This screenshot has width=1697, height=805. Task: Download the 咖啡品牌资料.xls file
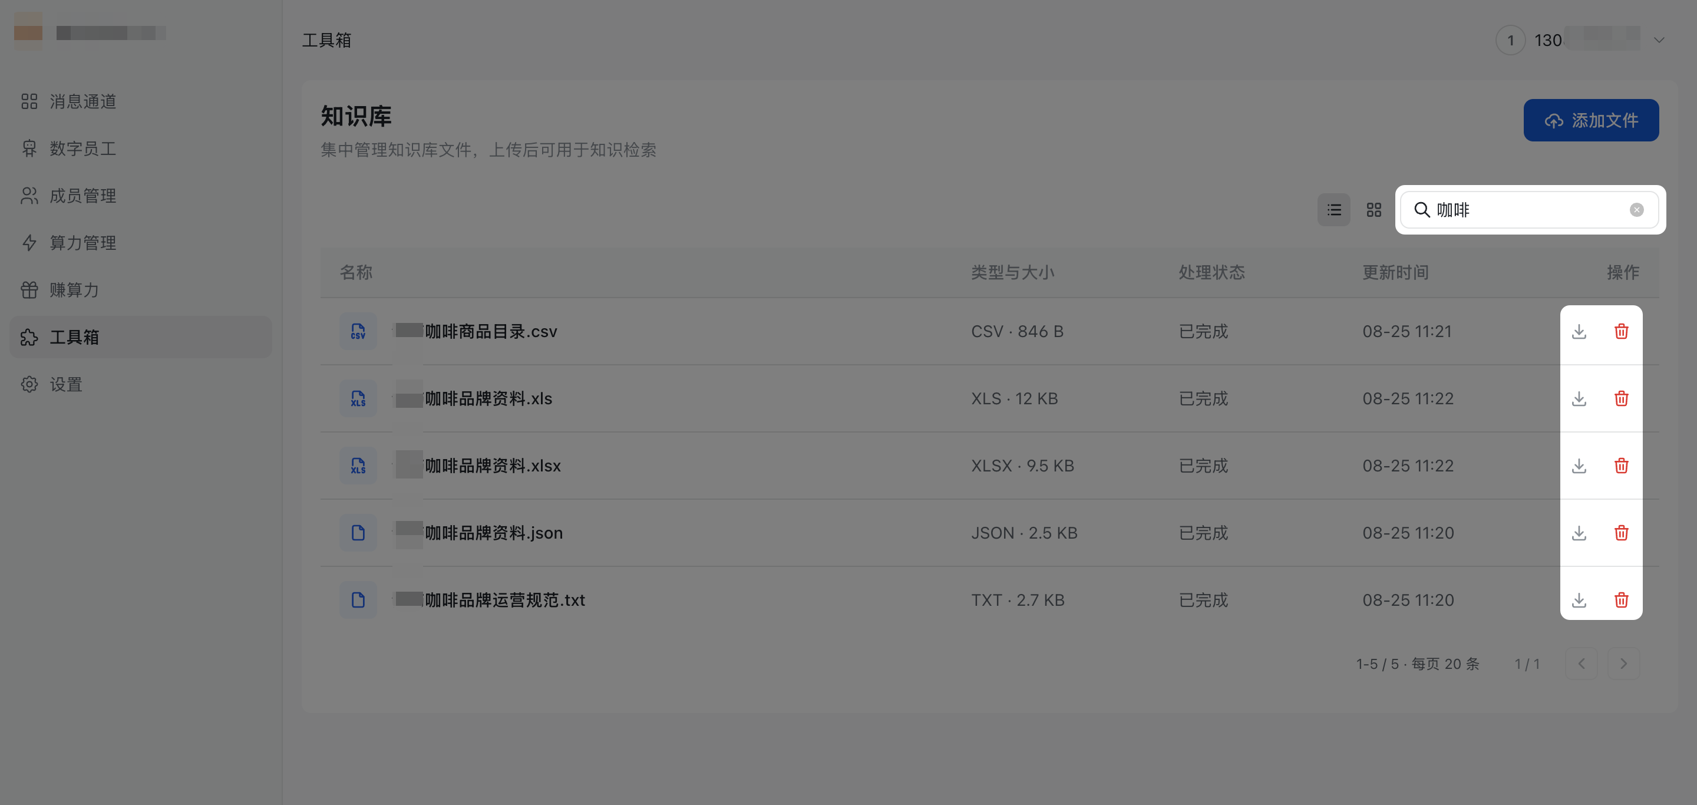point(1579,398)
